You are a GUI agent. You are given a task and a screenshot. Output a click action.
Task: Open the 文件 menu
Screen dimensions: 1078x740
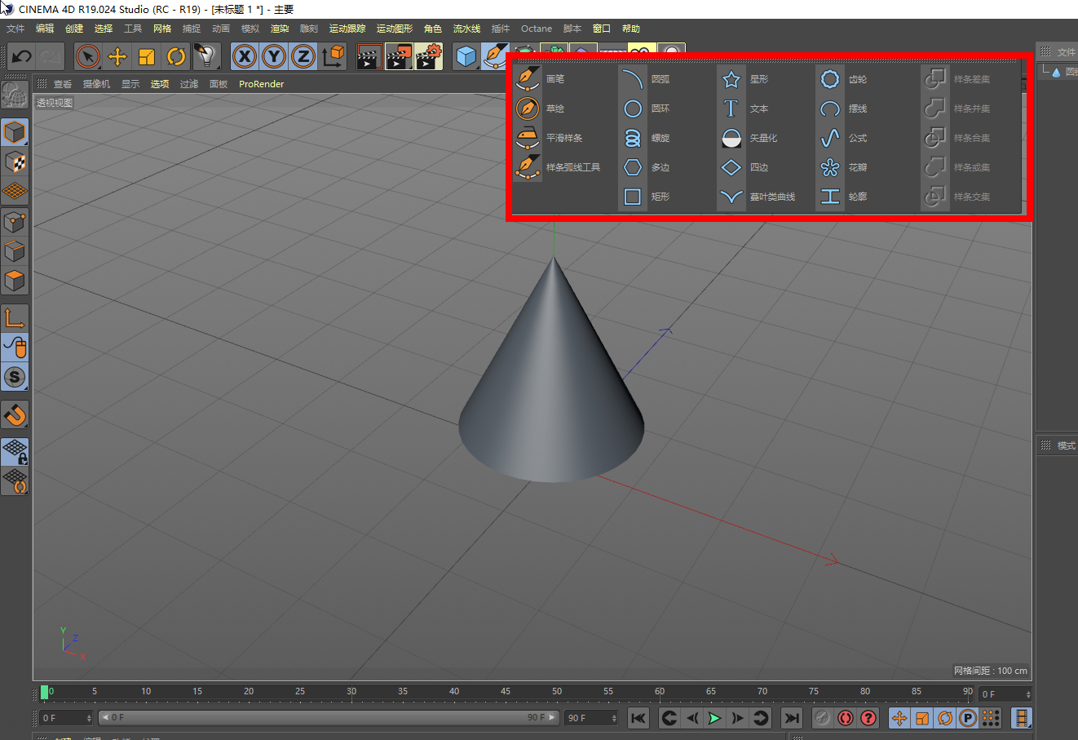15,29
